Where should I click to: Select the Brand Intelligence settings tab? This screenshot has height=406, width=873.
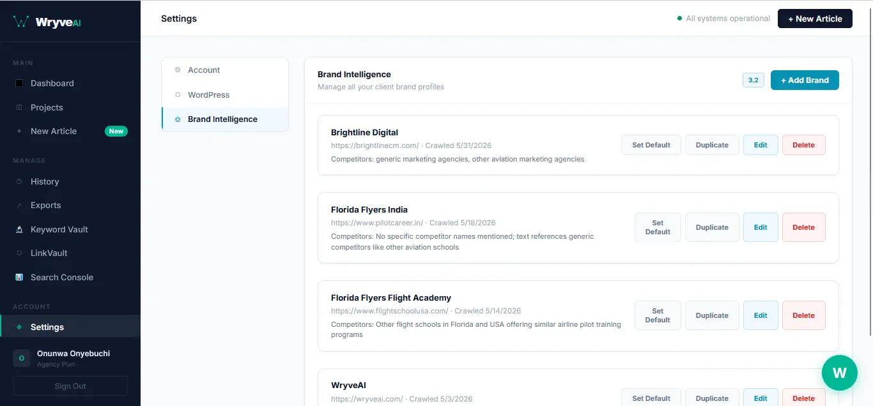click(225, 119)
